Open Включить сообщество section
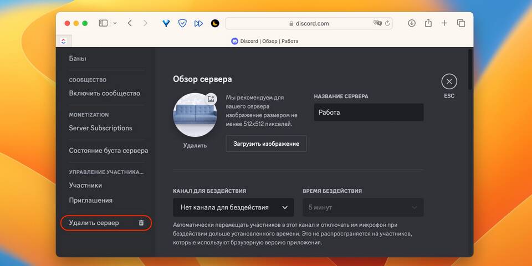 [x=105, y=93]
